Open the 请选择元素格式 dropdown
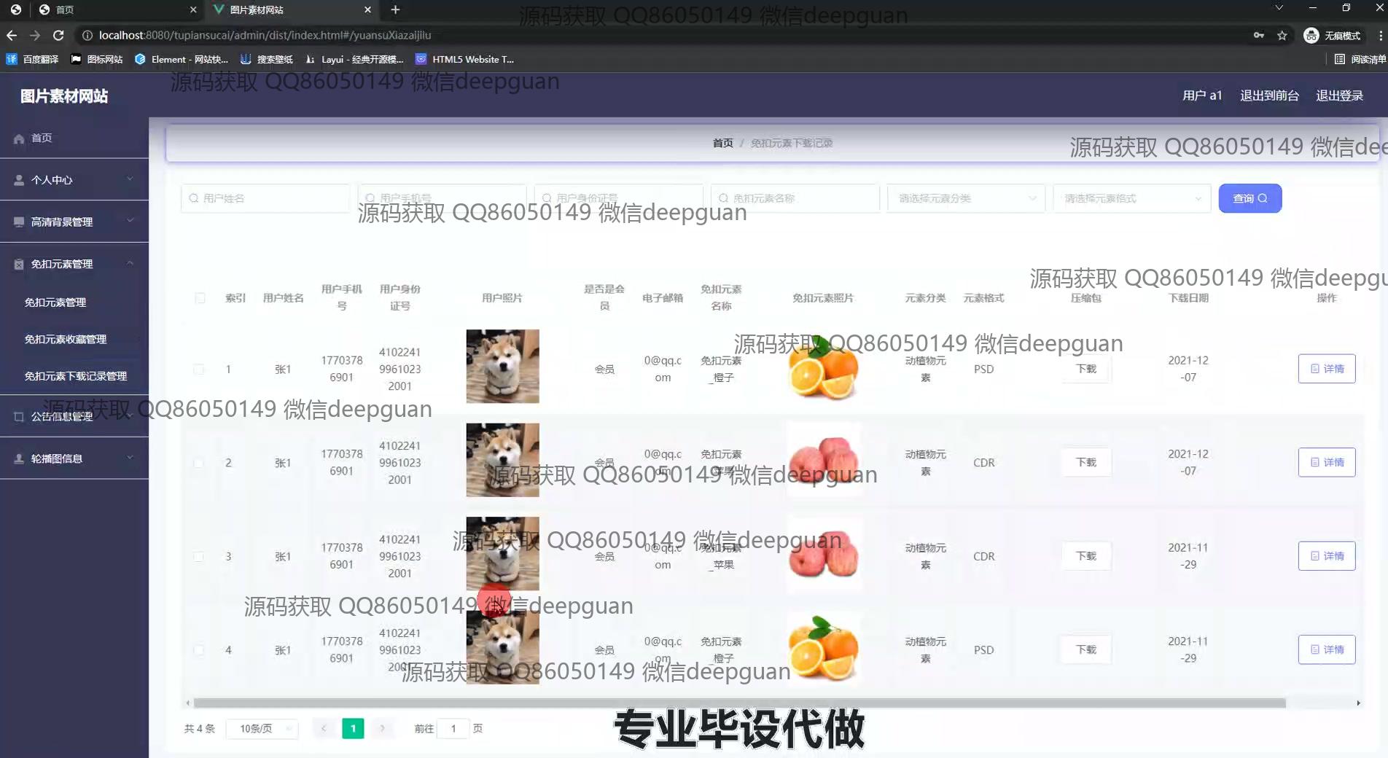Image resolution: width=1388 pixels, height=758 pixels. pos(1131,198)
